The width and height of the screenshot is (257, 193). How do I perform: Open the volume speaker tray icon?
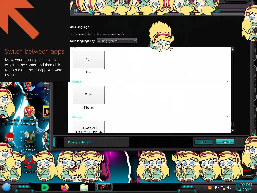229,187
